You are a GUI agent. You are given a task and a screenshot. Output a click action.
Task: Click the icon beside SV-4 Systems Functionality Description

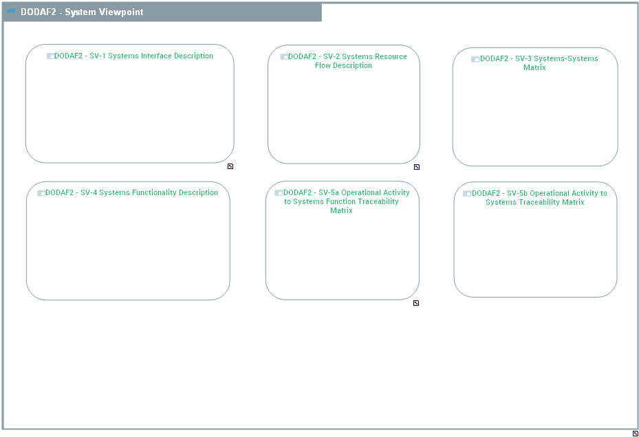point(41,193)
